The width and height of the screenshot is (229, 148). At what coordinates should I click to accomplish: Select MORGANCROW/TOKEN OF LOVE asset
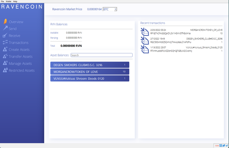tap(90, 72)
